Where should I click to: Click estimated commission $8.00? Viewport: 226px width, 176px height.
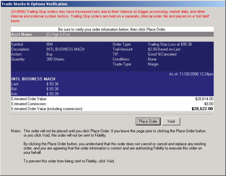pyautogui.click(x=208, y=104)
